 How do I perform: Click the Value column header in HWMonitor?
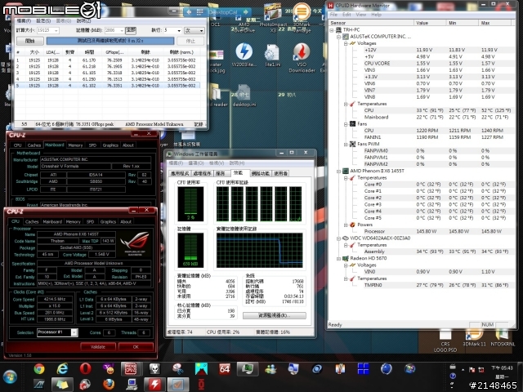(430, 23)
